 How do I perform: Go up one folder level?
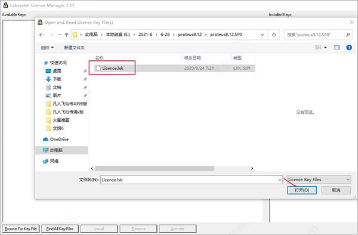66,35
